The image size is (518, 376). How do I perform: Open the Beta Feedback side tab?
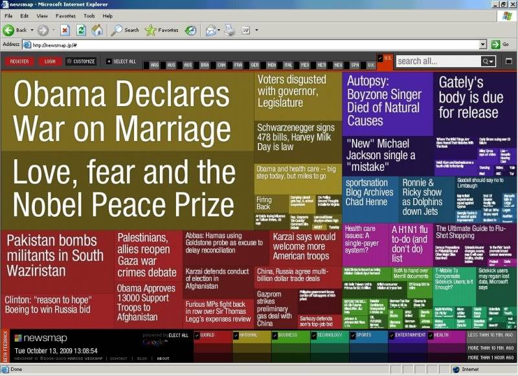5,346
